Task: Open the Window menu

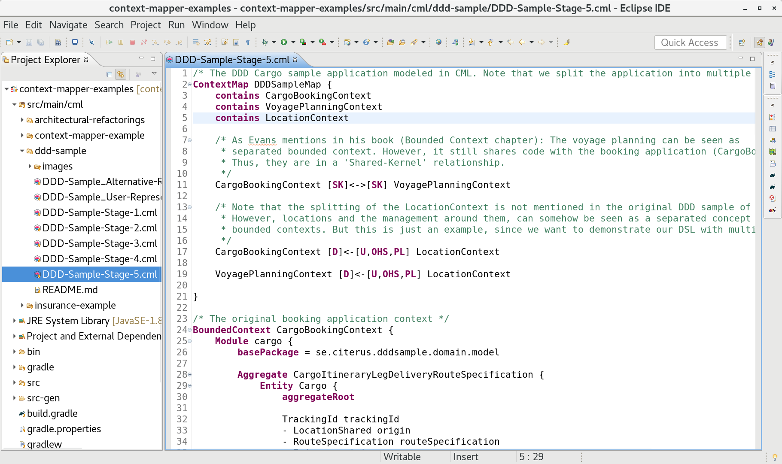Action: coord(210,25)
